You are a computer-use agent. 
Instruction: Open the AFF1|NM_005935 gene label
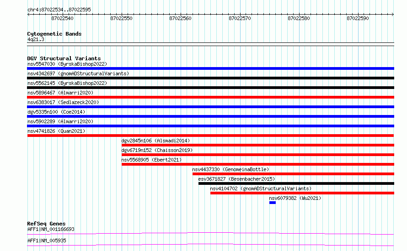[47, 241]
